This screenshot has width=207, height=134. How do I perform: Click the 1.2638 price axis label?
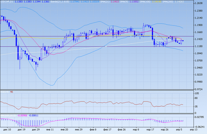pyautogui.click(x=198, y=4)
